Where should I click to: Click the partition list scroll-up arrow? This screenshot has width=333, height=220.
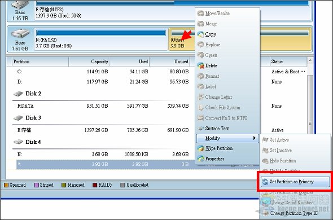click(310, 60)
